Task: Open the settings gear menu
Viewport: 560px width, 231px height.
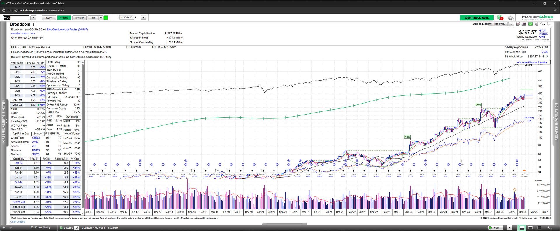Action: point(510,18)
